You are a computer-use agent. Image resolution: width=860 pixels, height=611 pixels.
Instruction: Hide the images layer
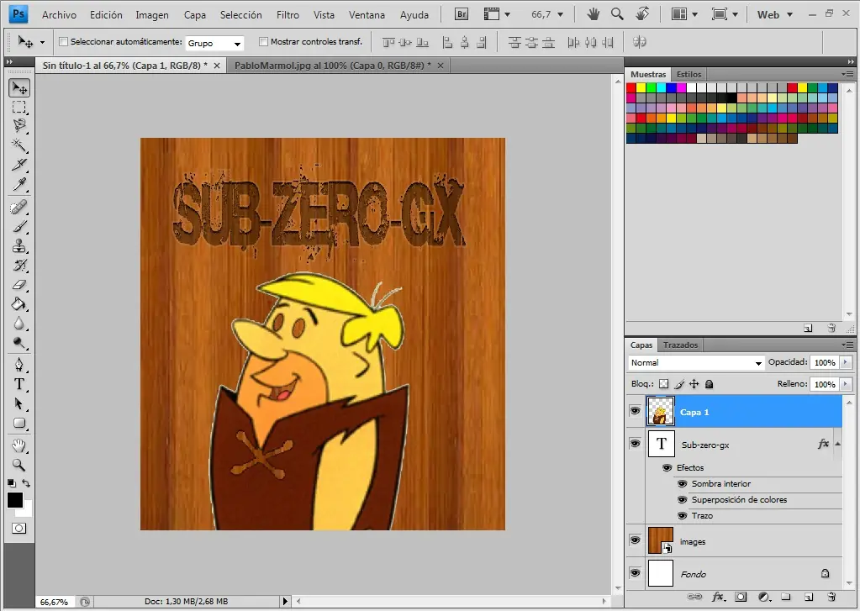tap(636, 540)
